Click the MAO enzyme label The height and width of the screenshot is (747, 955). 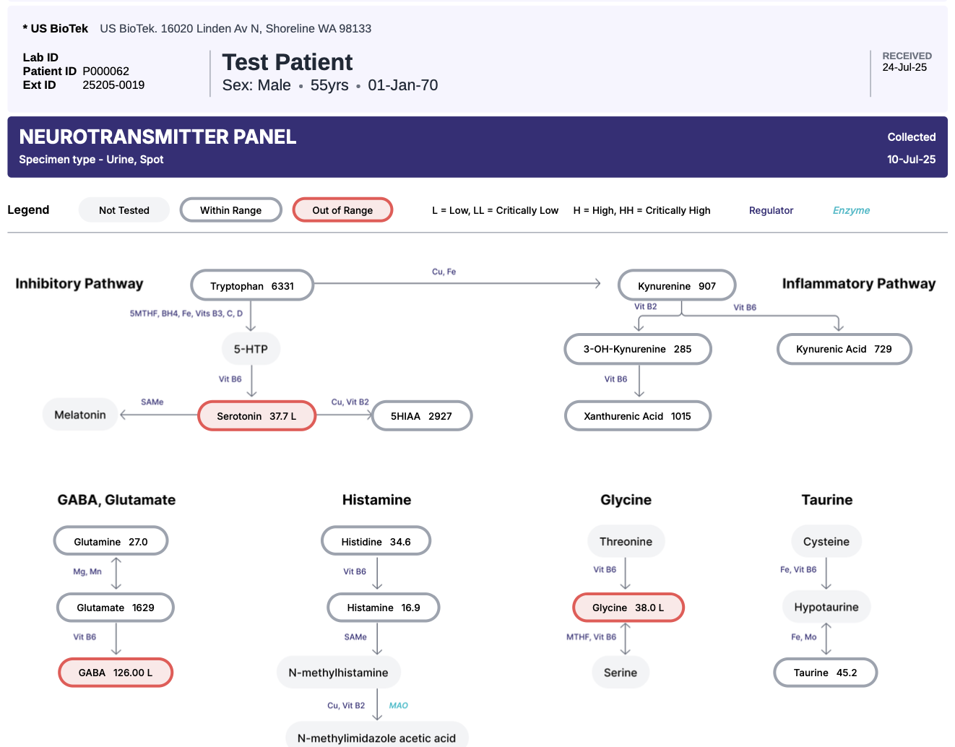pyautogui.click(x=399, y=705)
